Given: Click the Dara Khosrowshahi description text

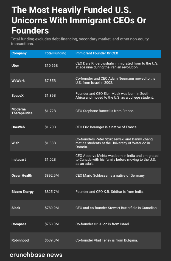Looking at the screenshot, I should [117, 65].
